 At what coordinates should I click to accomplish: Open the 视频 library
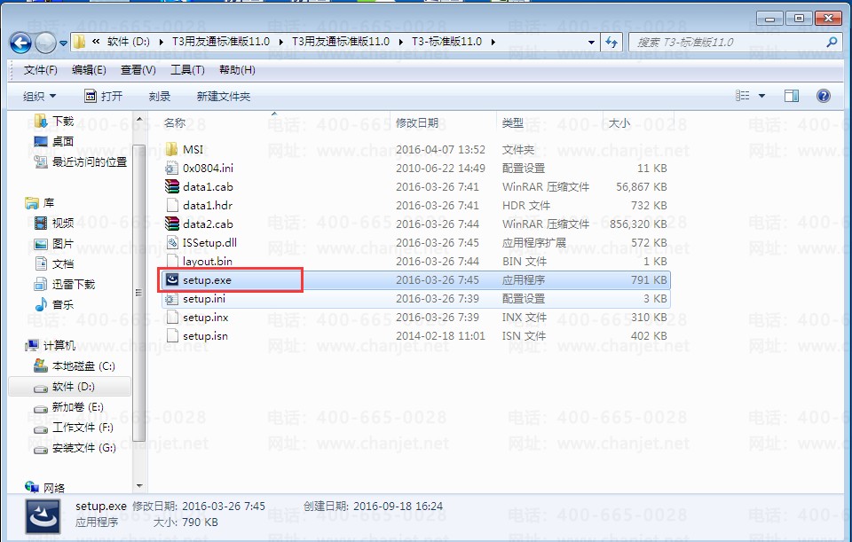click(62, 223)
